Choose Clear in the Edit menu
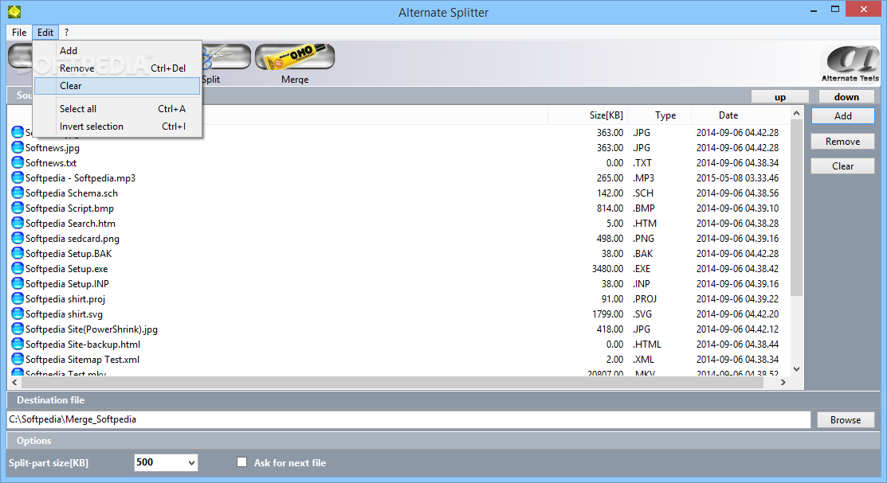 (117, 86)
